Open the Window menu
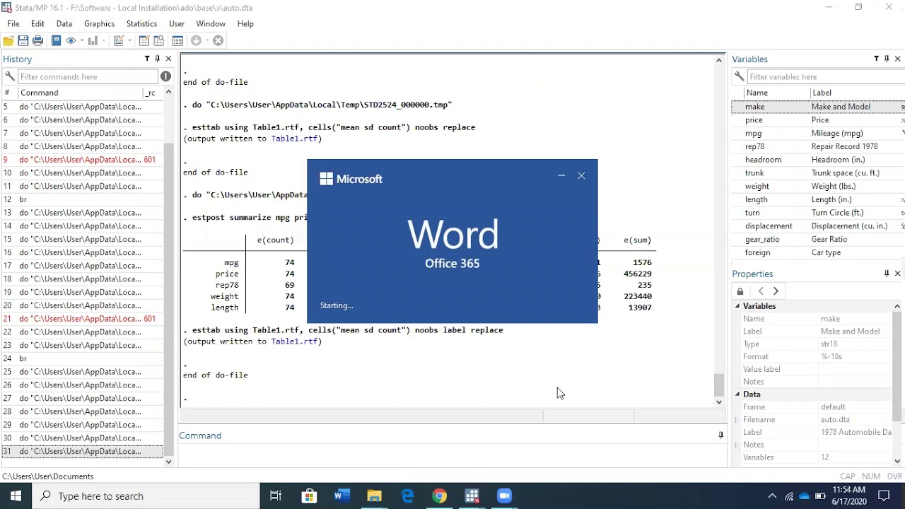The height and width of the screenshot is (509, 905). (x=211, y=23)
